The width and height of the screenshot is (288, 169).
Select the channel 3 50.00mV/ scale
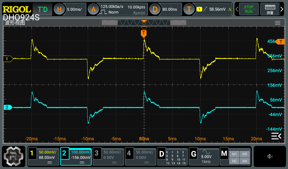tap(112, 152)
